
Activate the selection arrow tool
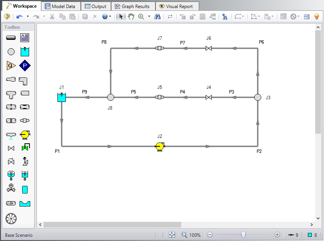pos(121,16)
